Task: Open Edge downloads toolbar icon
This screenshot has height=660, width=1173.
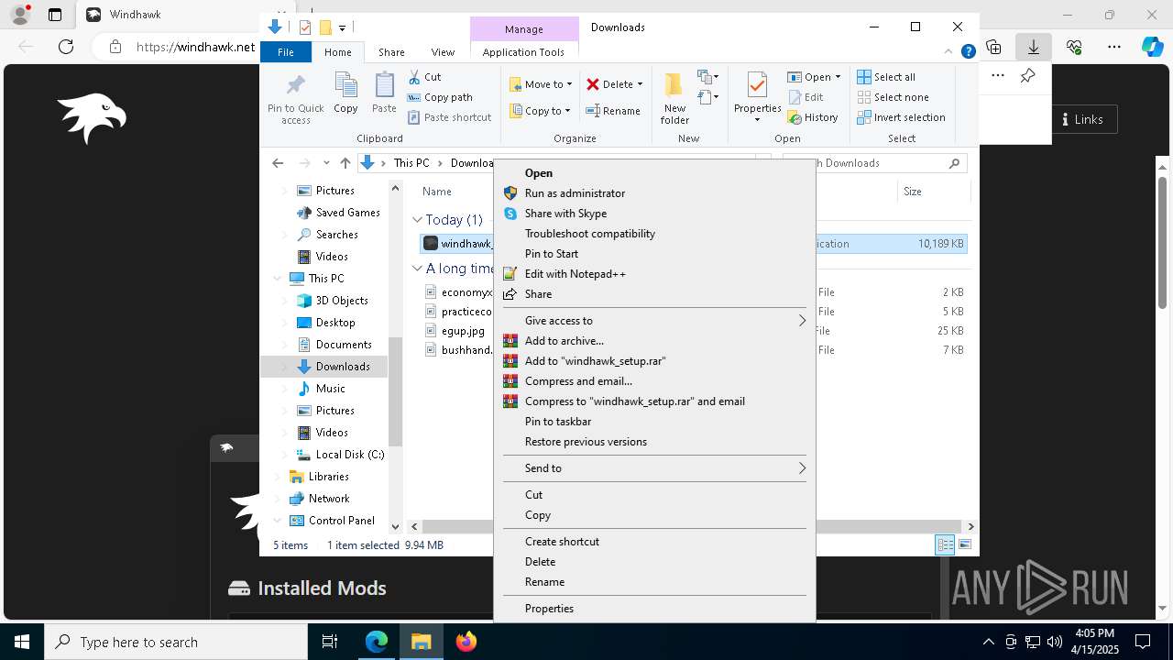Action: pos(1034,47)
